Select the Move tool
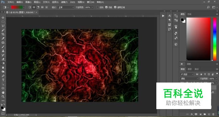219x117 pixels. (3, 18)
